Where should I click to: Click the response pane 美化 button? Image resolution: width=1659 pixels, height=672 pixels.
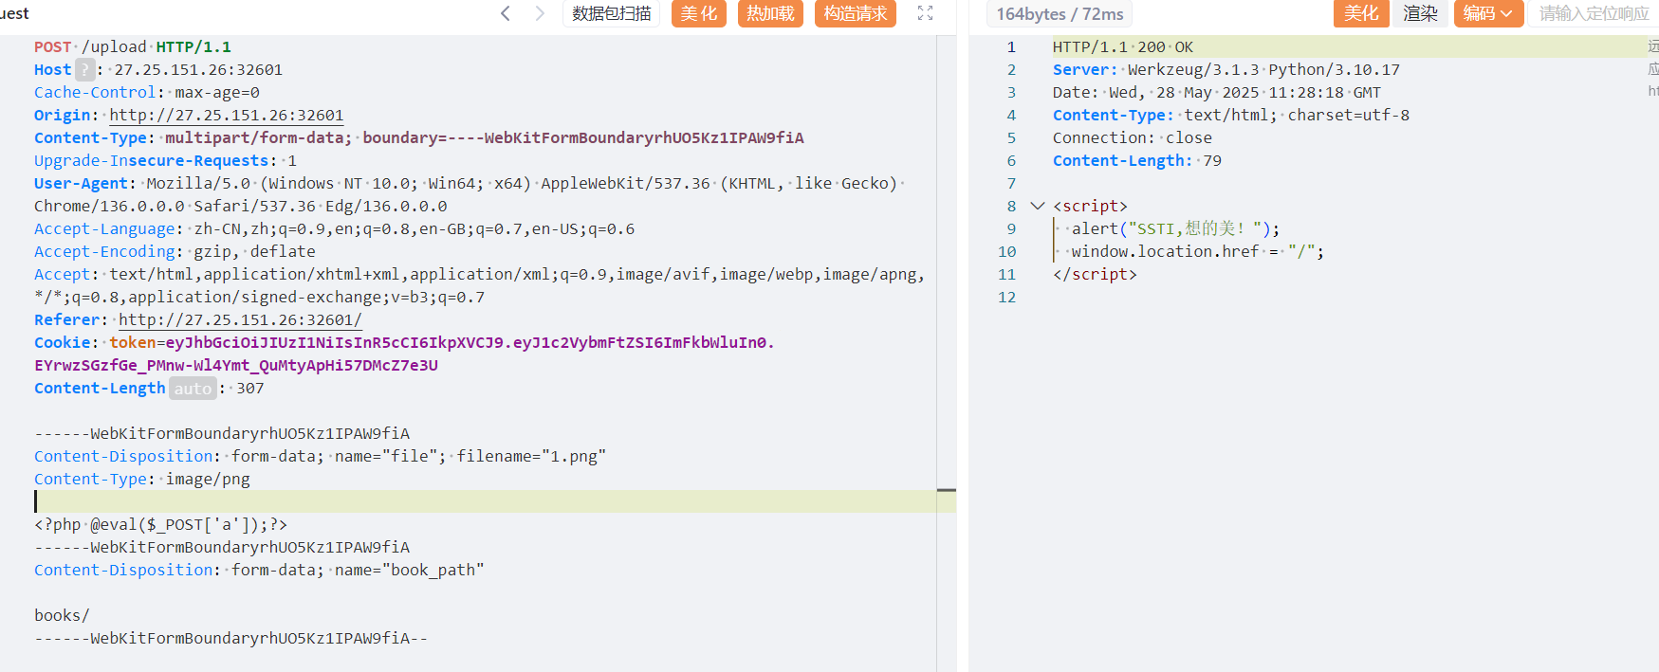pos(1361,13)
